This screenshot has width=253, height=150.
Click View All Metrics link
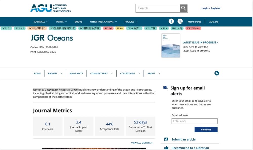(142, 143)
